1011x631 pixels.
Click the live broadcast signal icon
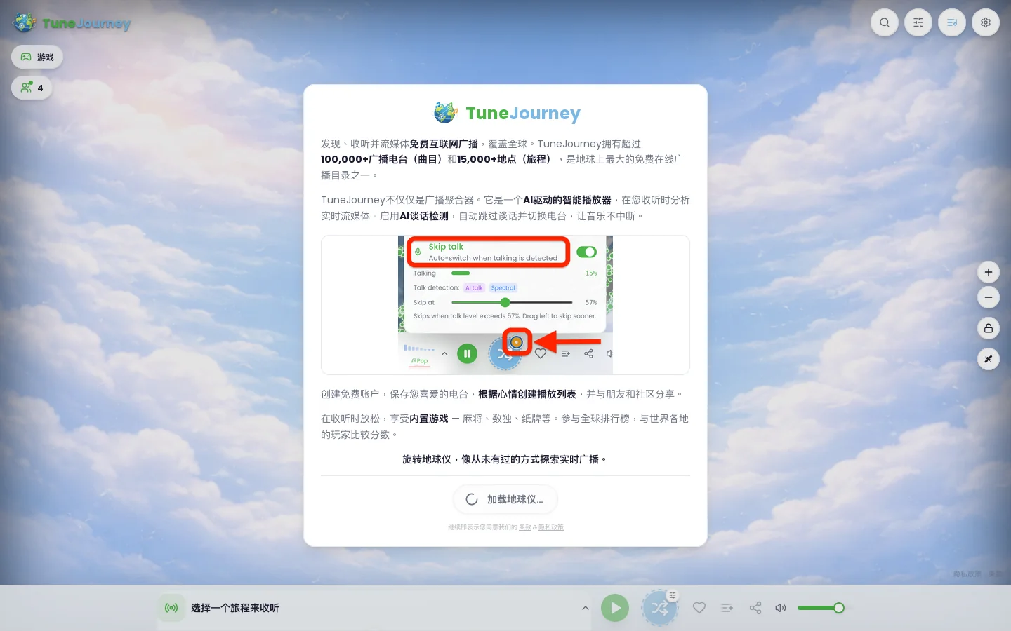pos(171,608)
